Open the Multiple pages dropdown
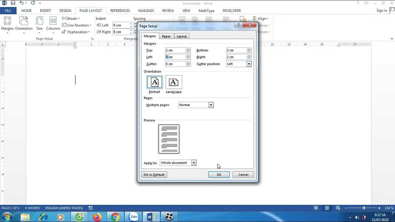This screenshot has width=395, height=222. coord(211,105)
